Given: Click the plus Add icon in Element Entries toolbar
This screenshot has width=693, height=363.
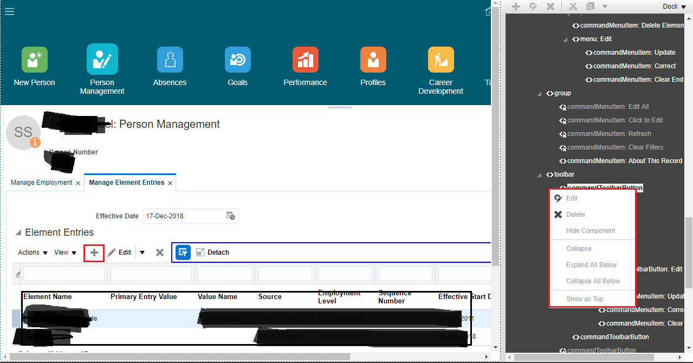Looking at the screenshot, I should (x=94, y=252).
